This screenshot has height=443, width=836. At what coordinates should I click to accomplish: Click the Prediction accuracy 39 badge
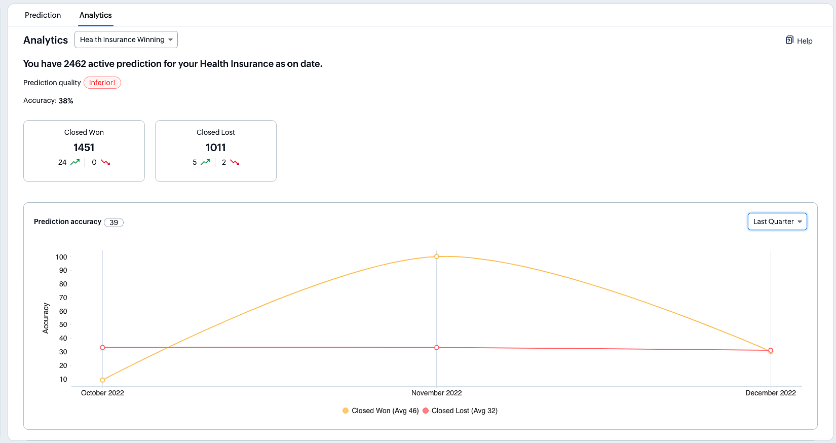pyautogui.click(x=113, y=223)
